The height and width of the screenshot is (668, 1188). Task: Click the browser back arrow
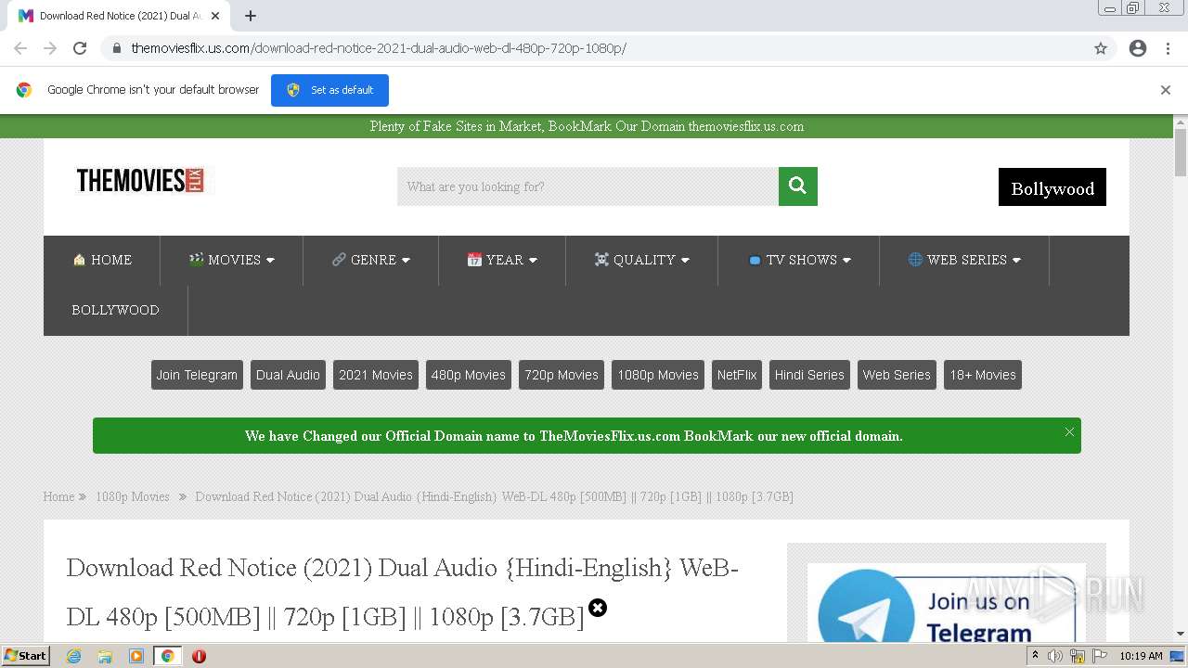point(20,48)
